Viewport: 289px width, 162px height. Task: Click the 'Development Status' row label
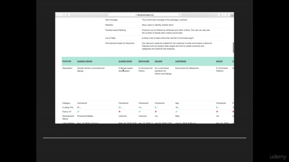pos(68,117)
